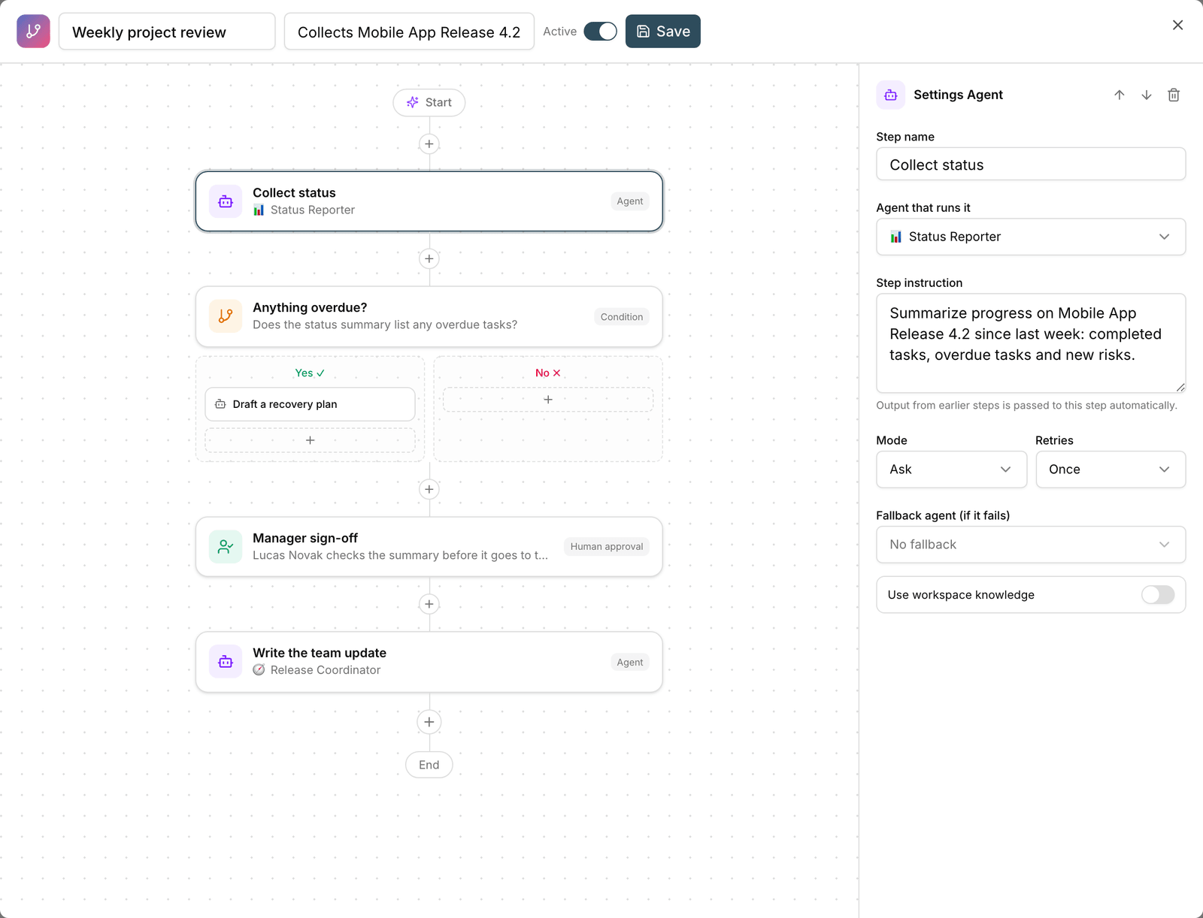Click the Human approval tag
This screenshot has width=1203, height=918.
pyautogui.click(x=607, y=547)
